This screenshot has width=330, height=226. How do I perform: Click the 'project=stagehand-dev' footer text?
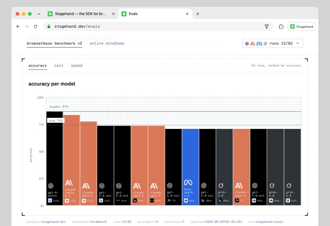(x=46, y=222)
